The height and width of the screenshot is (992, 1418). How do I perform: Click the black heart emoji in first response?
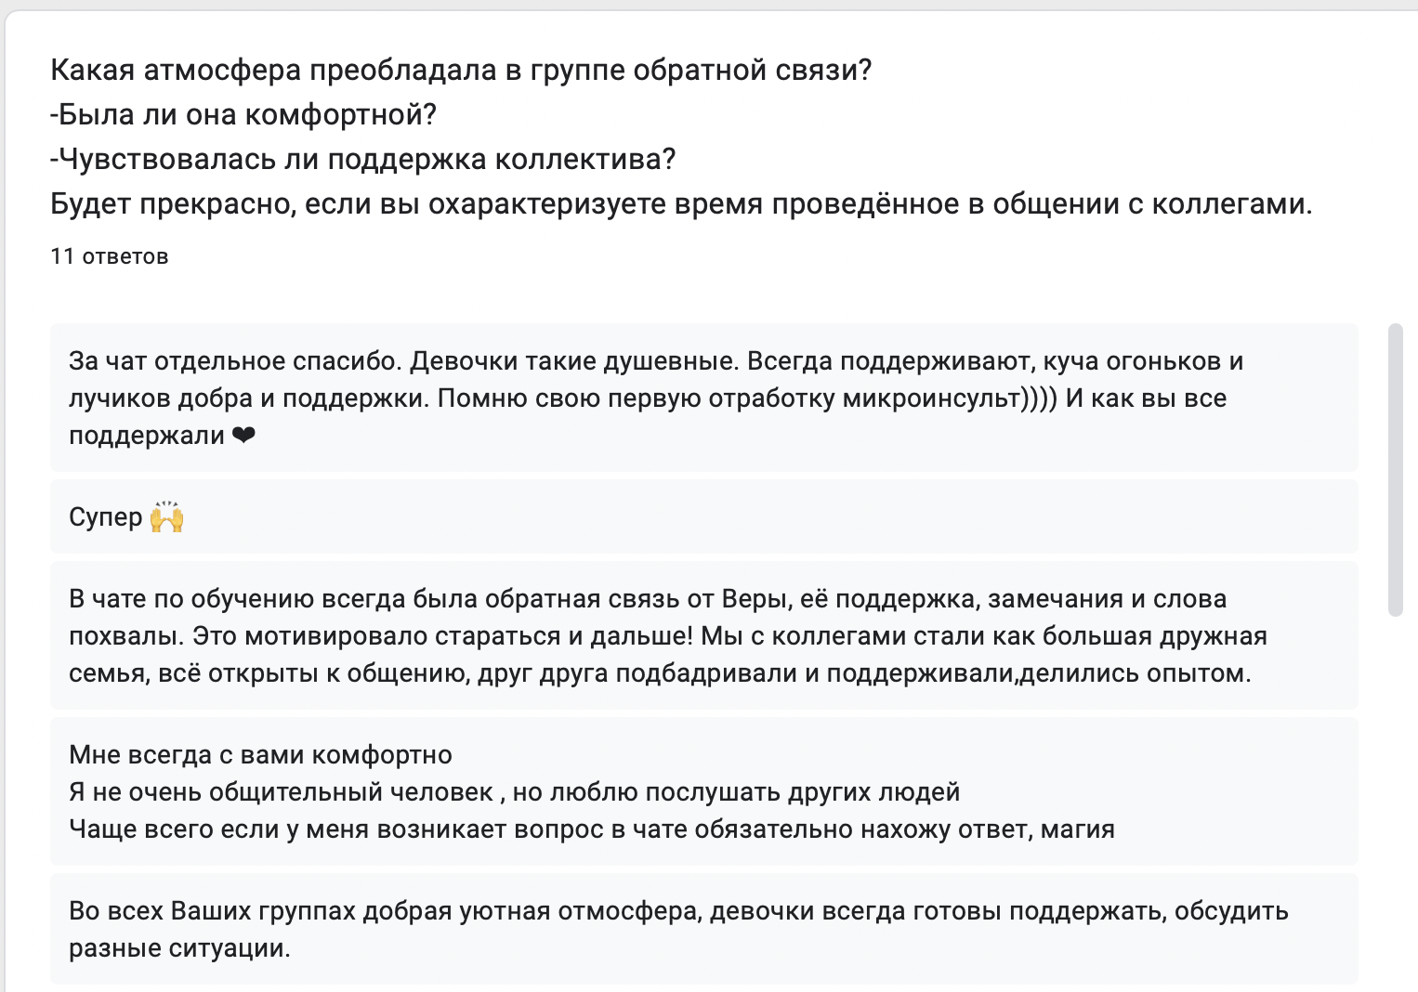coord(243,436)
